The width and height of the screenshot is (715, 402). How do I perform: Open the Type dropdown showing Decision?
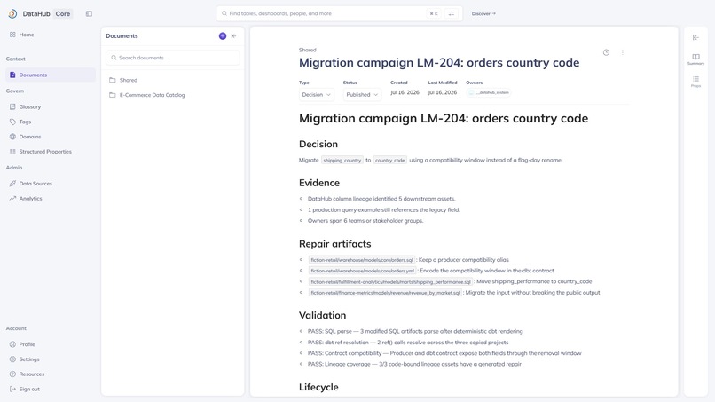(316, 94)
